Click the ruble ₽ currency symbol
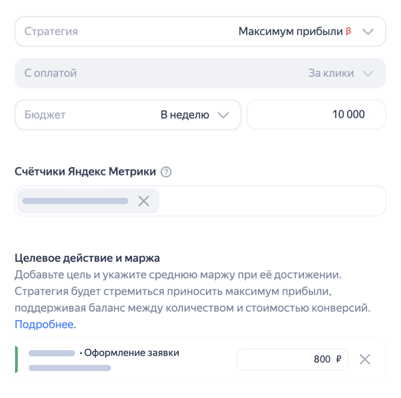 coord(338,359)
